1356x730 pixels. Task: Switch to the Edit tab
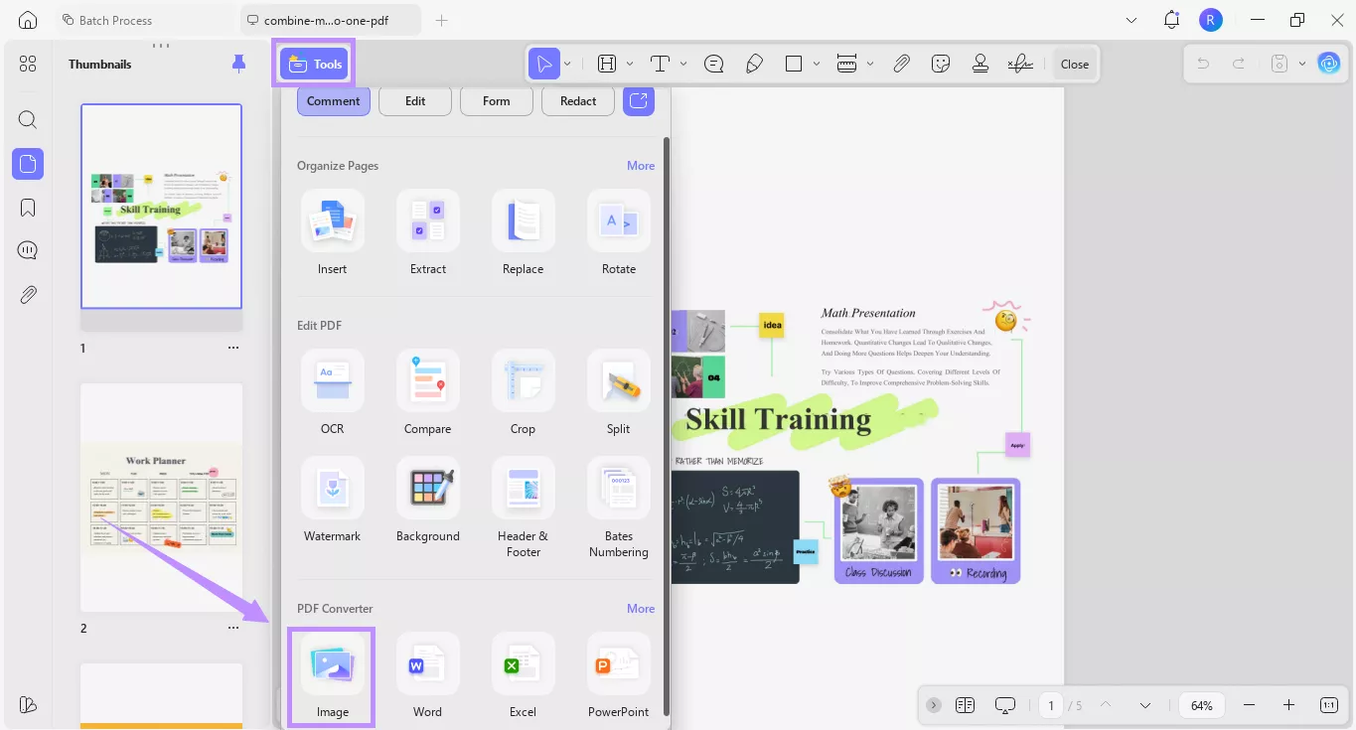point(414,100)
